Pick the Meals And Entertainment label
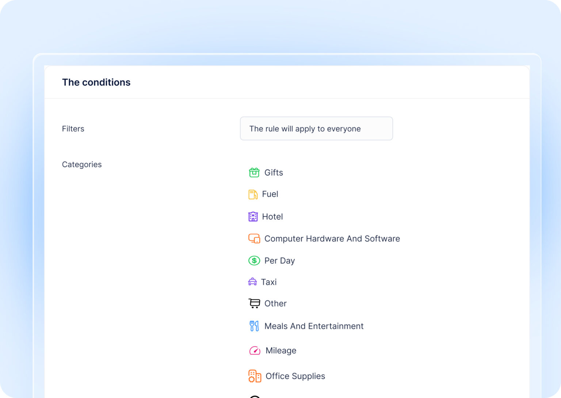The width and height of the screenshot is (561, 398). click(x=314, y=326)
